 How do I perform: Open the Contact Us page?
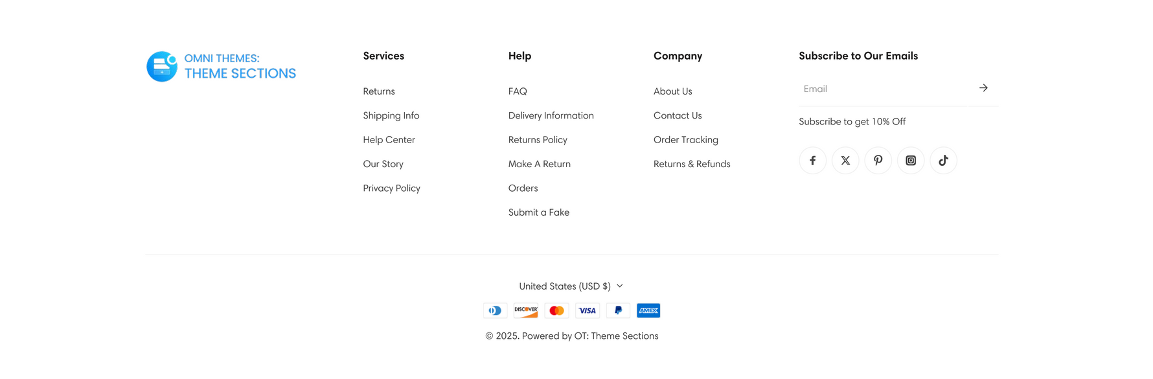[x=678, y=116]
